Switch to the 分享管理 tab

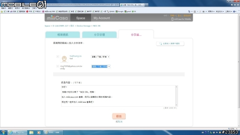pyautogui.click(x=99, y=35)
